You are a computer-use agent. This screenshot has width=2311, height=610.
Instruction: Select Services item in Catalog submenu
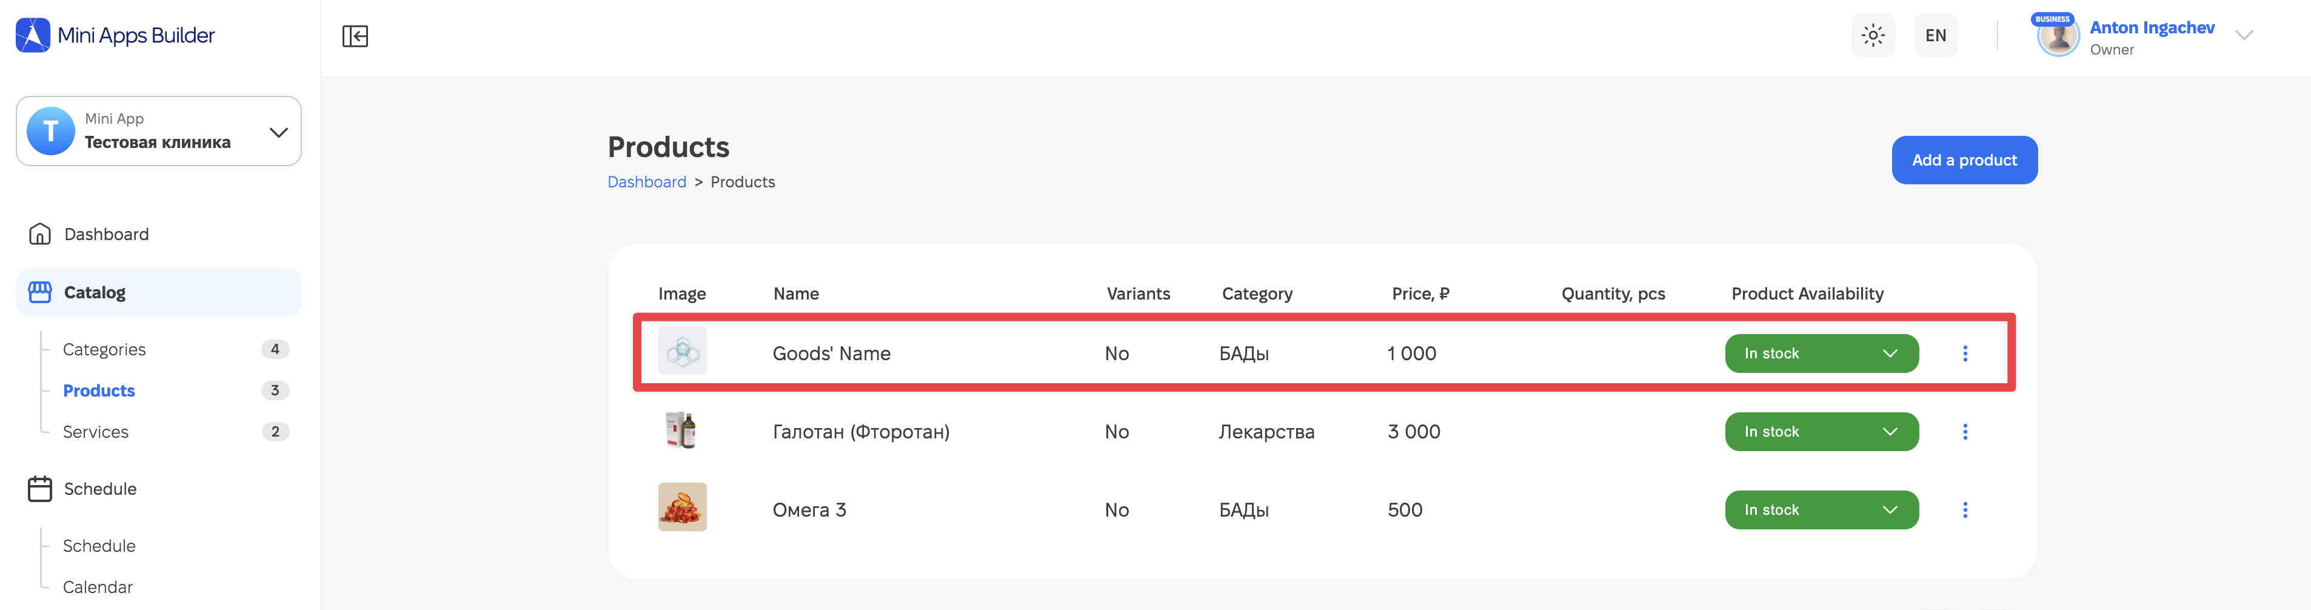[96, 432]
